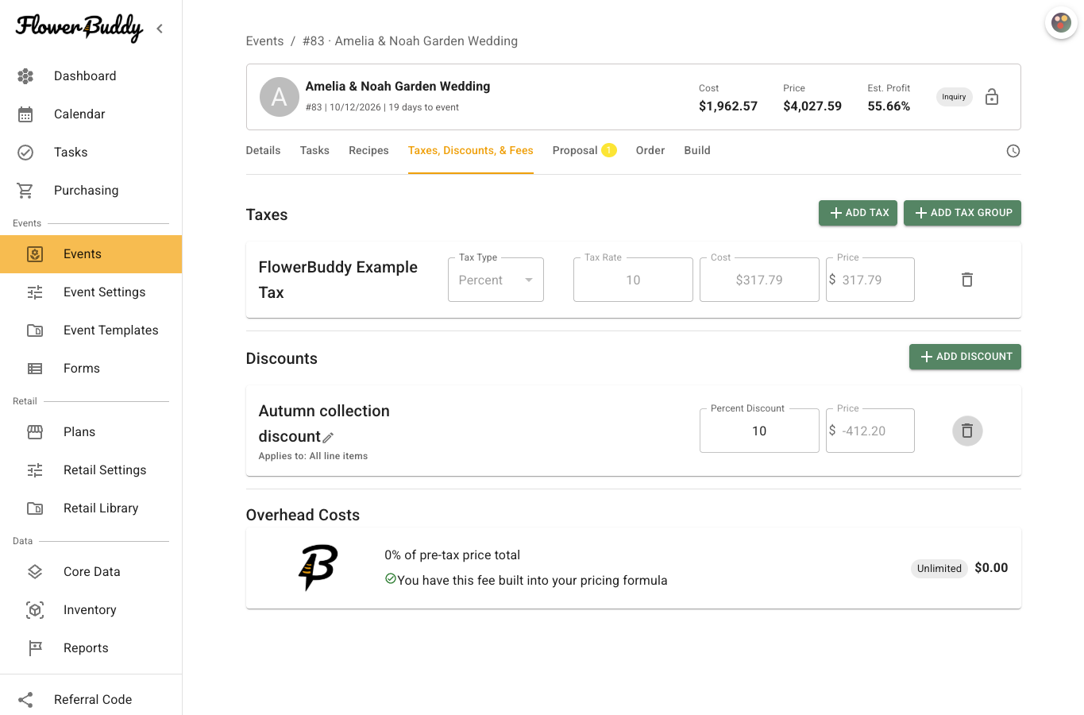Go to Tasks in the sidebar
1084x715 pixels.
[91, 153]
